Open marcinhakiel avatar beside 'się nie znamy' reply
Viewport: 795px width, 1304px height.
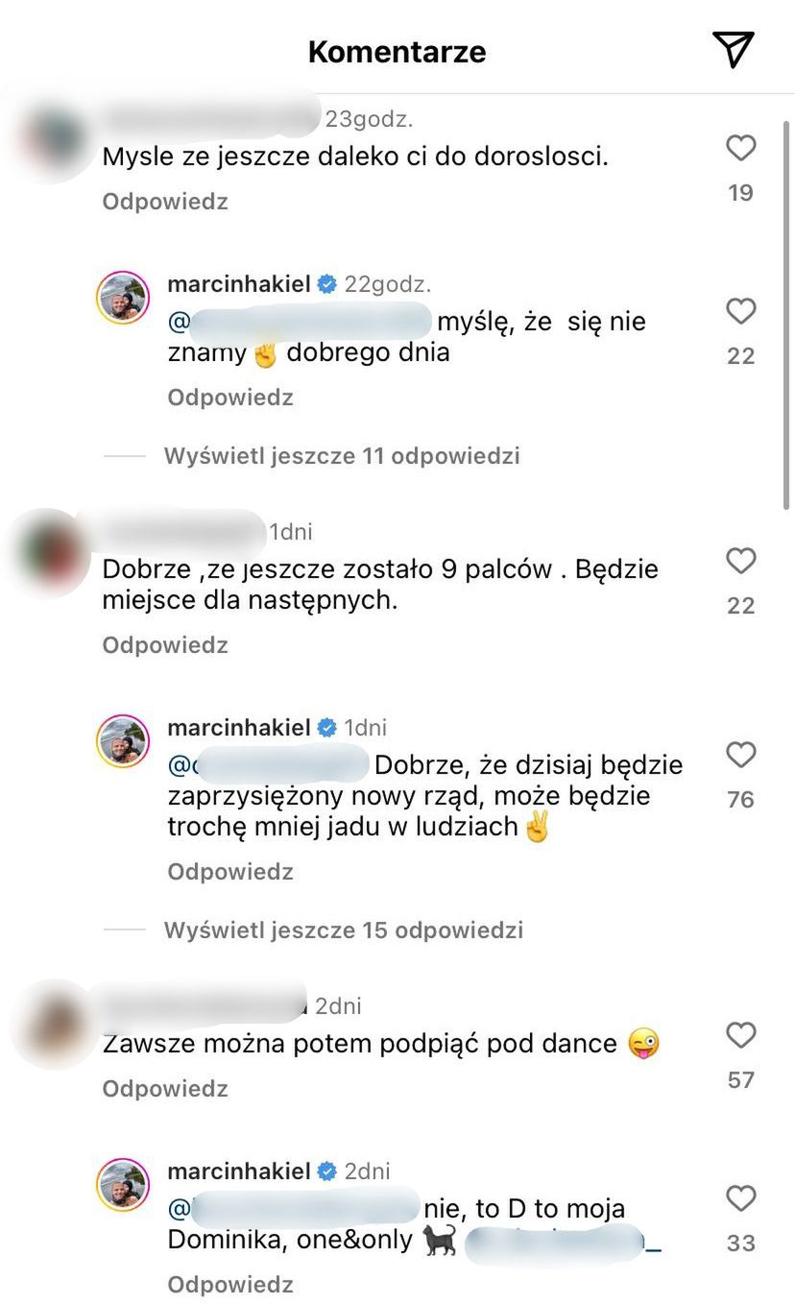tap(123, 298)
